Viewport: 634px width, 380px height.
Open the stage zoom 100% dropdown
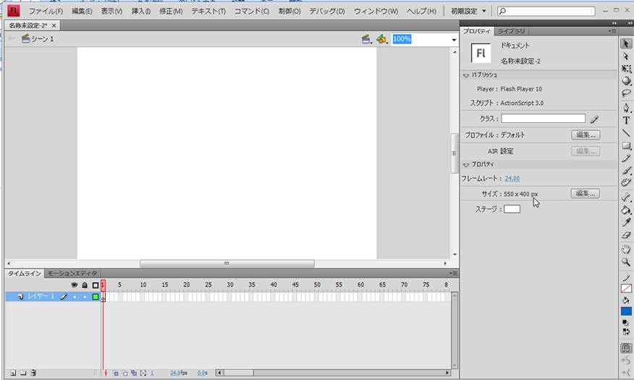coord(453,39)
